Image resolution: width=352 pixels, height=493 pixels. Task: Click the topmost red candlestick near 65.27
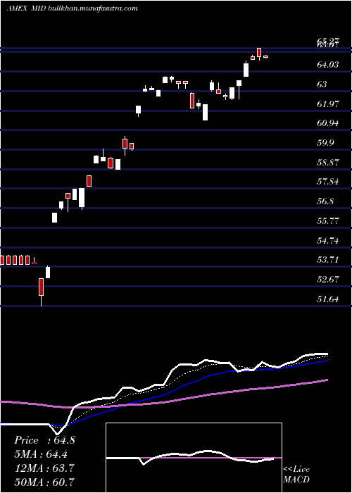click(x=259, y=53)
